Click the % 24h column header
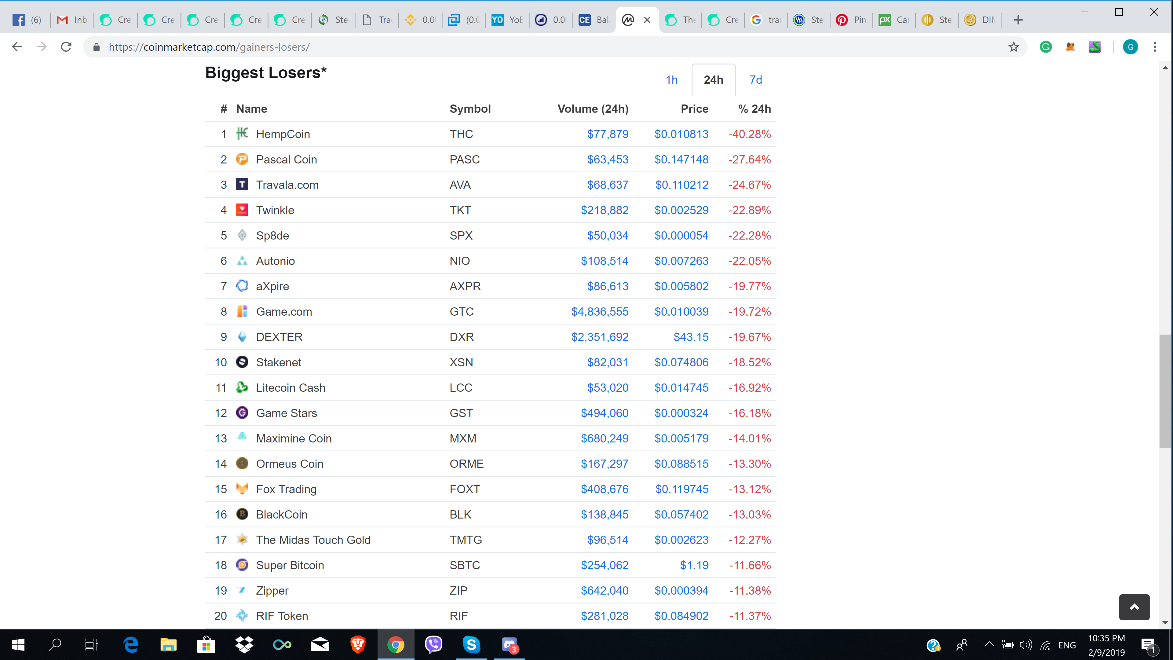1173x660 pixels. coord(755,109)
